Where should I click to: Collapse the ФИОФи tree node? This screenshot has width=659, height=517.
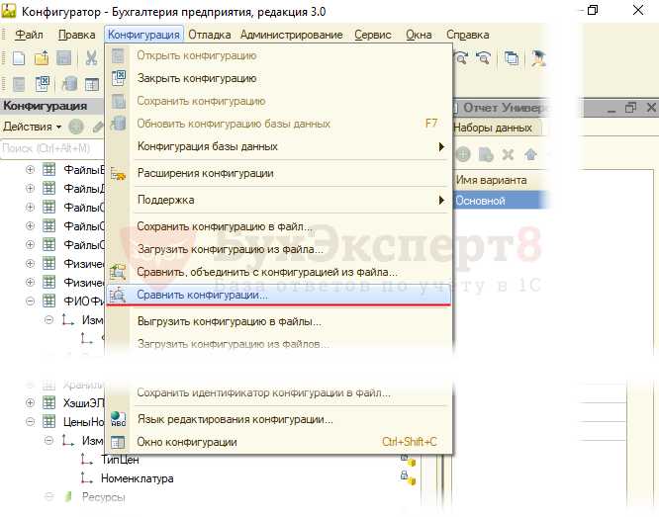pos(30,302)
